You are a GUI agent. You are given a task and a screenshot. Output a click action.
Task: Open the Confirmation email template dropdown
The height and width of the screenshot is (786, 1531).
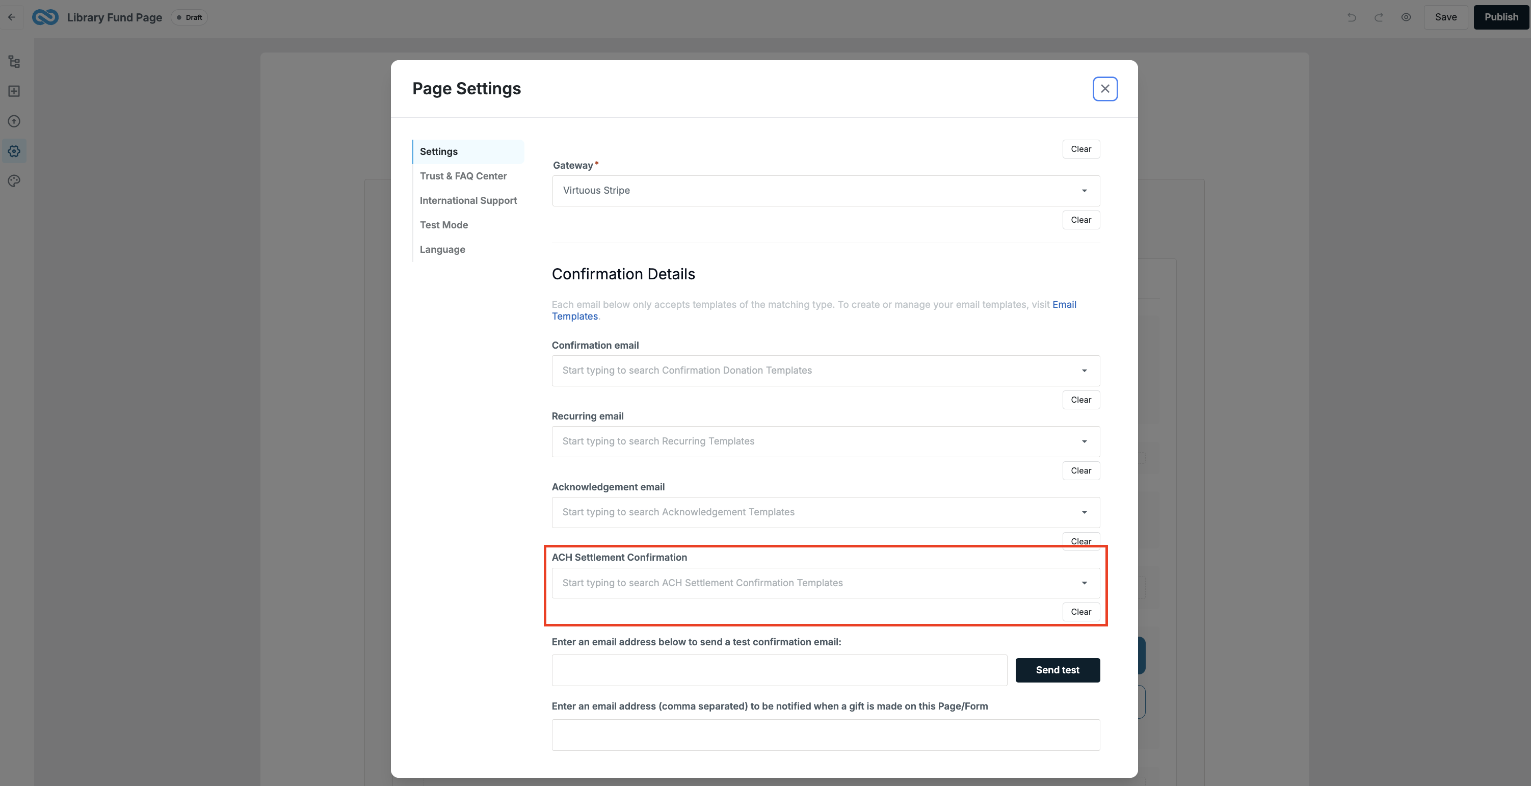(826, 371)
